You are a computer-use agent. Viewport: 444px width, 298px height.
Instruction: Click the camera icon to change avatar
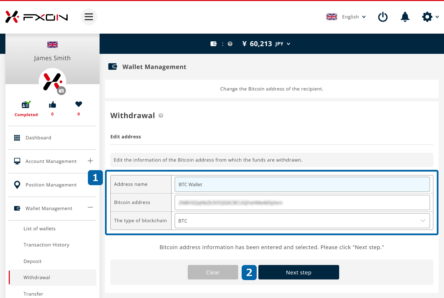[x=61, y=91]
